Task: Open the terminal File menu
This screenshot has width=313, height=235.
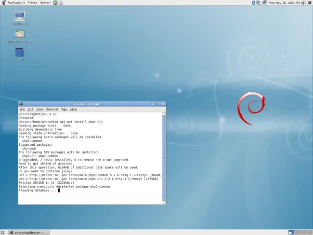Action: 23,110
